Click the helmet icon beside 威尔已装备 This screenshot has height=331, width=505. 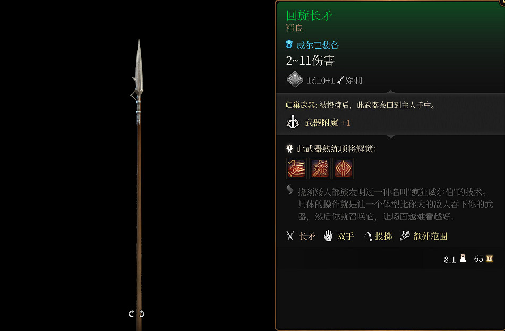(289, 45)
